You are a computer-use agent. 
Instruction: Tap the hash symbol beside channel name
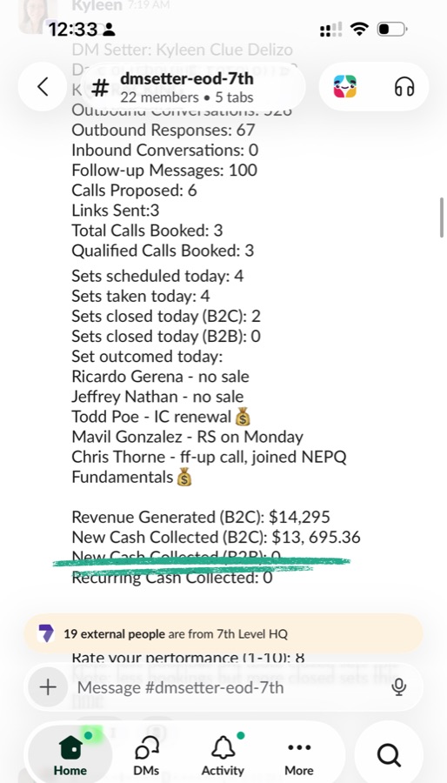(100, 88)
